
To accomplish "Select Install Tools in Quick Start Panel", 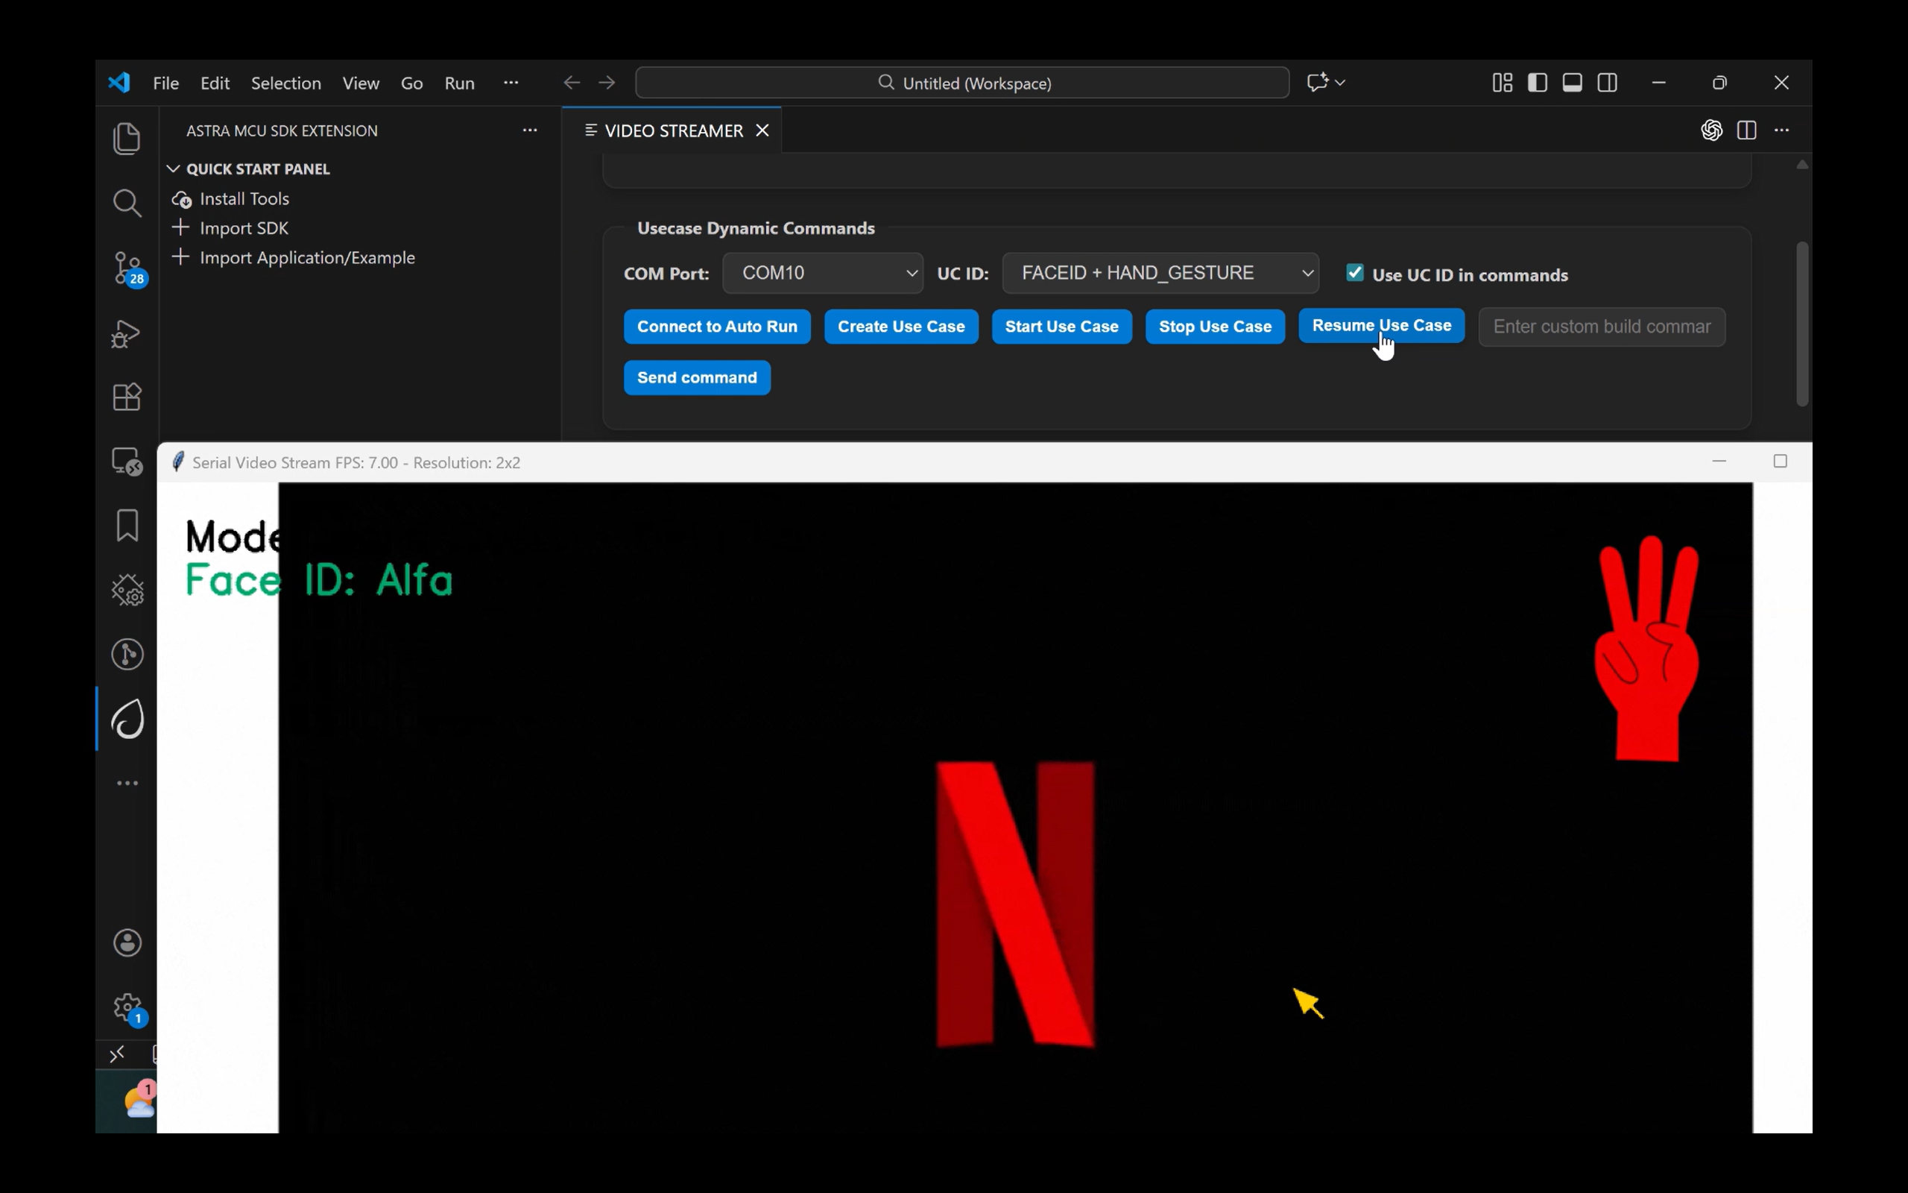I will tap(244, 199).
